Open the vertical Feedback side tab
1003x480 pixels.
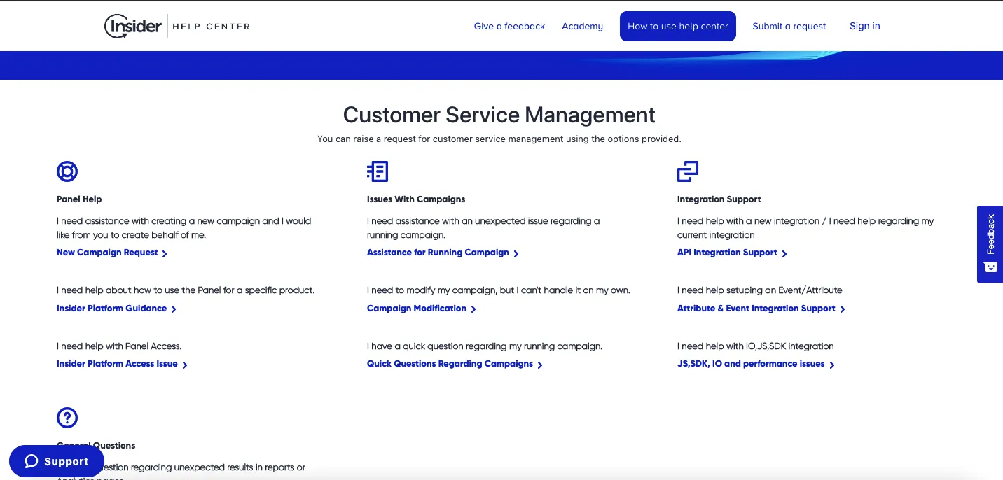pyautogui.click(x=990, y=244)
